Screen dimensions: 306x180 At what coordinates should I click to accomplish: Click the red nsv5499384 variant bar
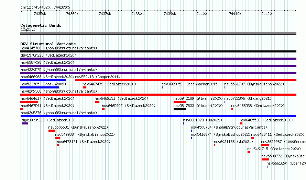(x=58, y=138)
